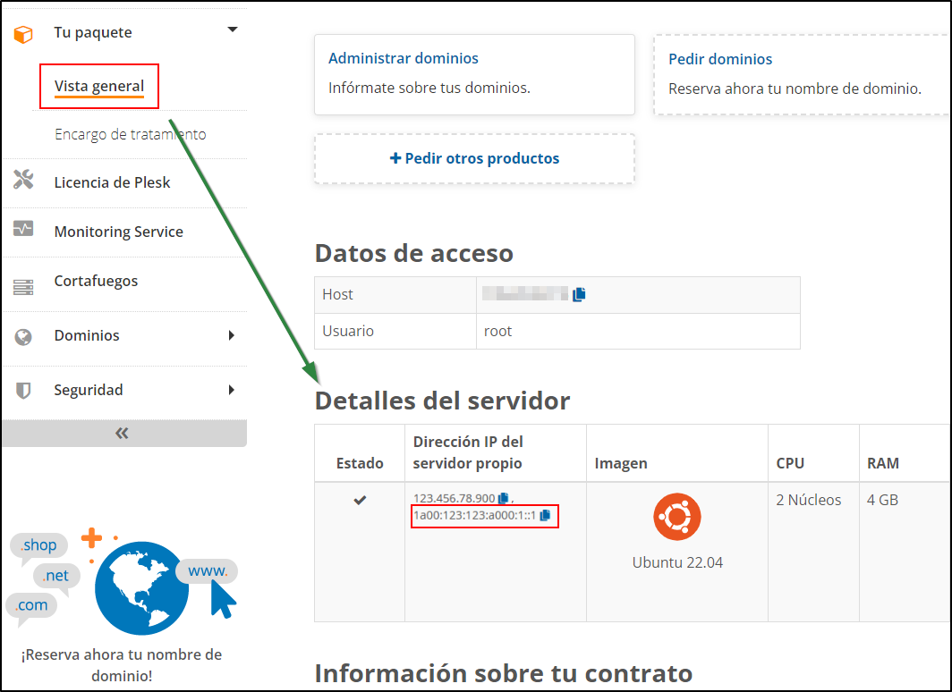Select the Tu paquete package icon
The width and height of the screenshot is (952, 692).
(x=21, y=30)
